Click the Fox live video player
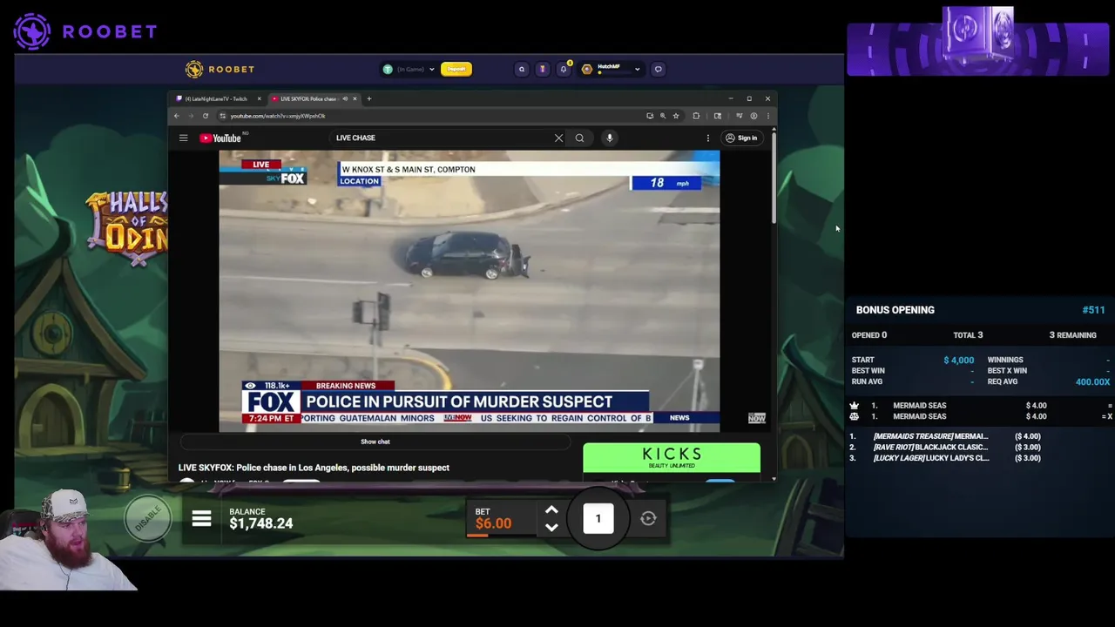Screen dimensions: 1115x627 point(470,291)
